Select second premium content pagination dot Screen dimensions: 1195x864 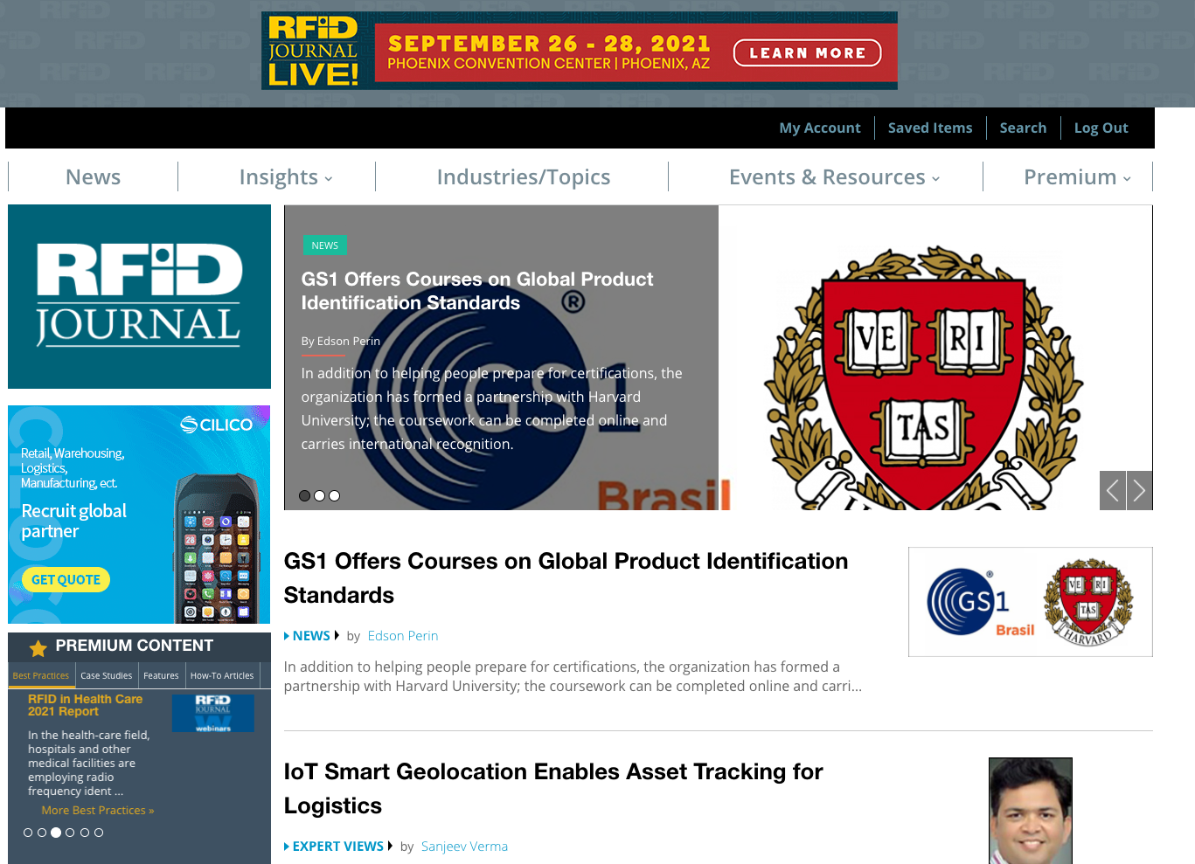[x=42, y=833]
